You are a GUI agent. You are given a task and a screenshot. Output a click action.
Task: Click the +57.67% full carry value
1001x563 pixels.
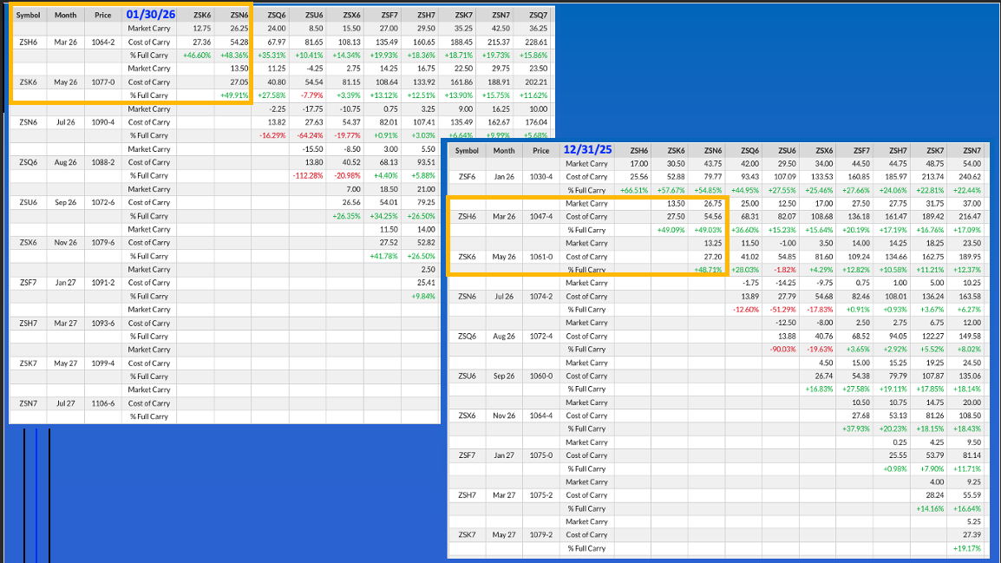(671, 190)
